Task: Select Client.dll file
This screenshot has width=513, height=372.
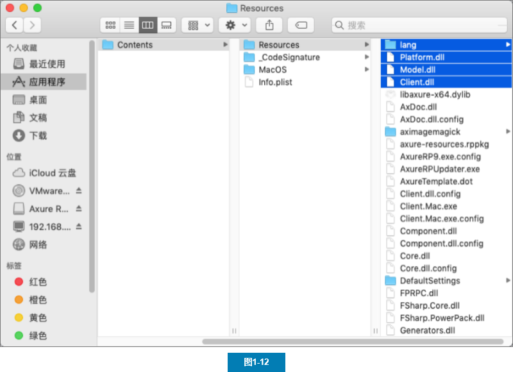Action: pyautogui.click(x=446, y=82)
